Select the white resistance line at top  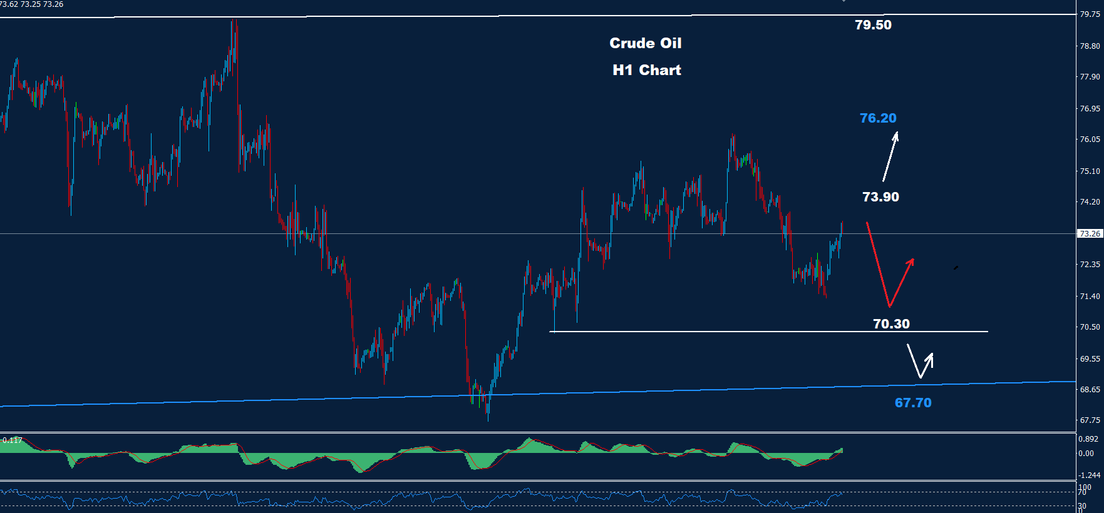[x=376, y=16]
